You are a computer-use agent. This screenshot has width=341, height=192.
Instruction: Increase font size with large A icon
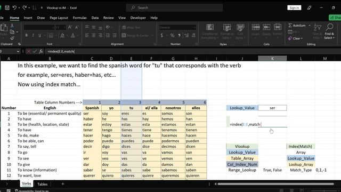(x=70, y=27)
